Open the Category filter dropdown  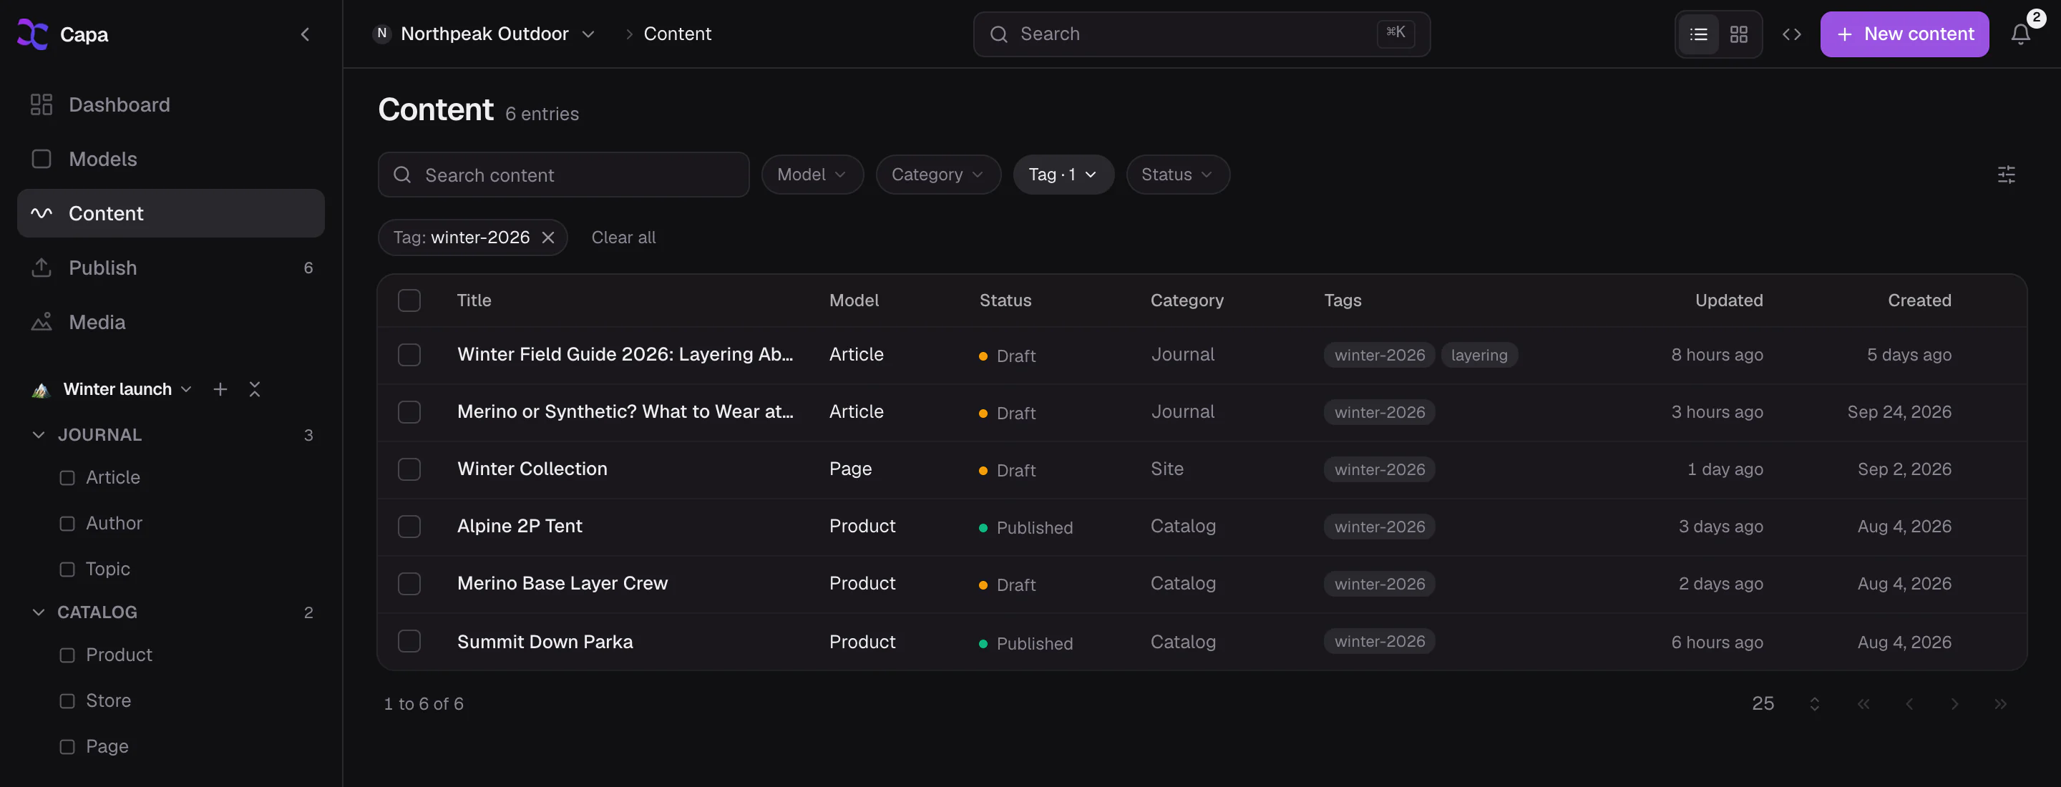[937, 175]
